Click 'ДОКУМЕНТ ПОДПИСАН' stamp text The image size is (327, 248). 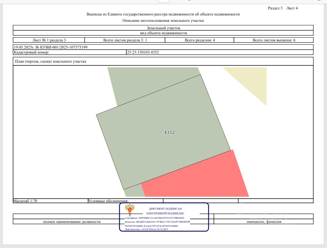coord(165,209)
